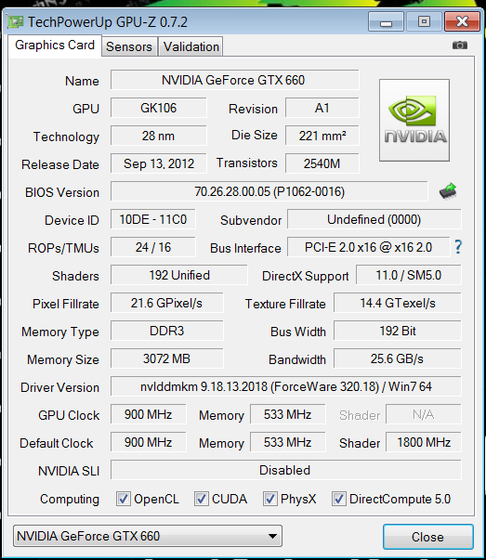Click the Bus Interface question mark

pyautogui.click(x=458, y=247)
